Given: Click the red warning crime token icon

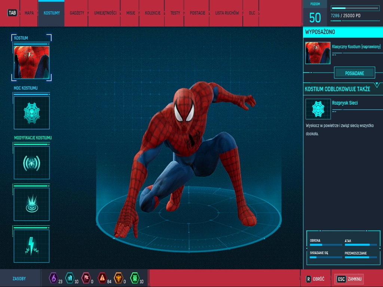Looking at the screenshot, I should click(102, 278).
